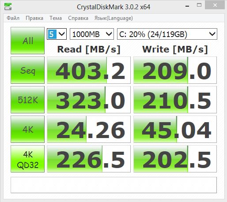Viewport: 227px width, 202px height.
Task: Select the Seq read result 403.2
Action: point(89,70)
